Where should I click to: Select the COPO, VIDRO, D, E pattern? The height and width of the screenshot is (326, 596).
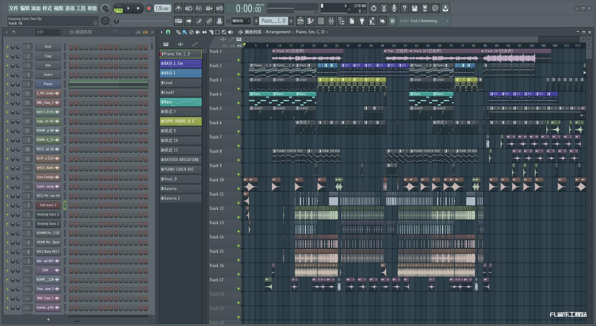(181, 121)
